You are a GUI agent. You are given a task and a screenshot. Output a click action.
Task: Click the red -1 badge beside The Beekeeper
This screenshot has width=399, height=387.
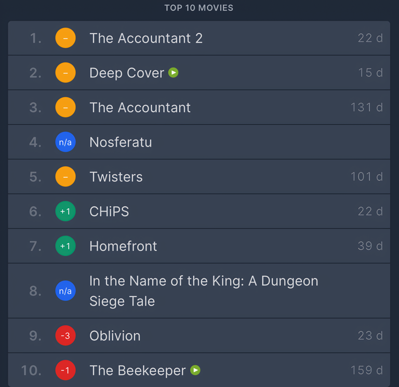pyautogui.click(x=65, y=370)
